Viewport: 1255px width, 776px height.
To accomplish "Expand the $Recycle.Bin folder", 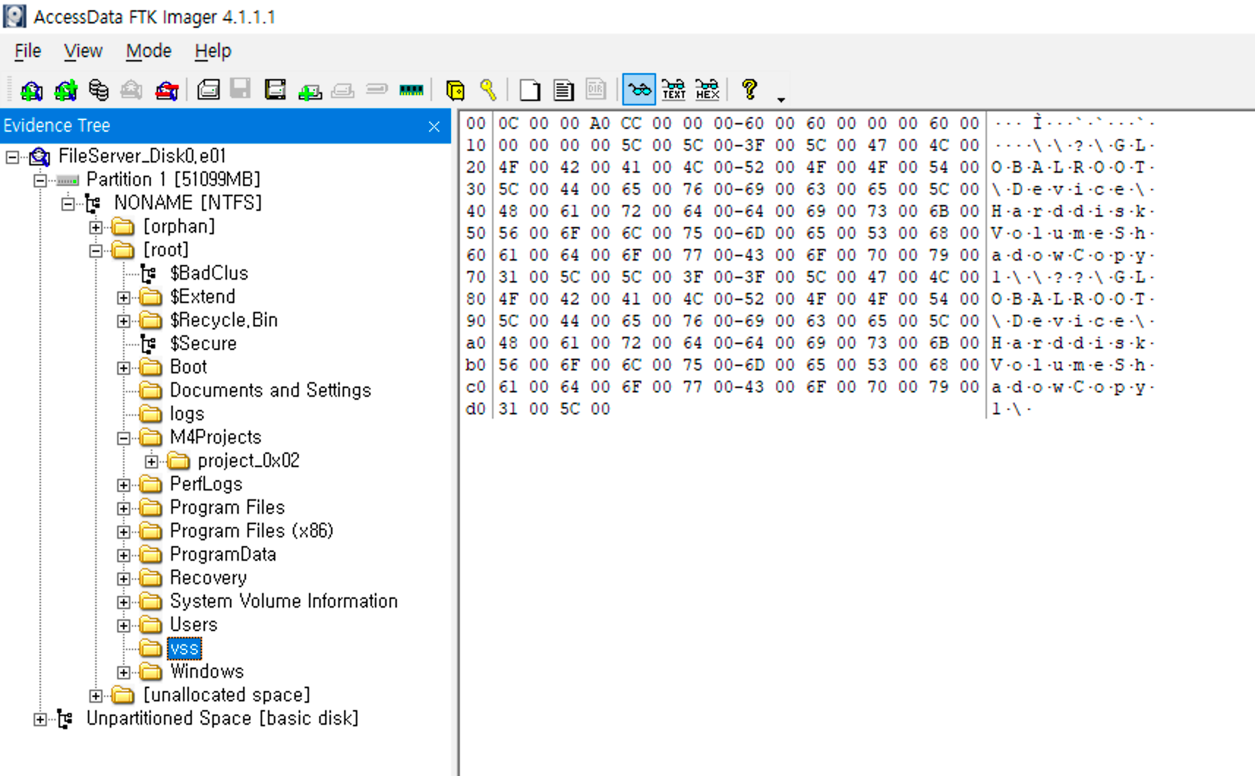I will pyautogui.click(x=124, y=321).
